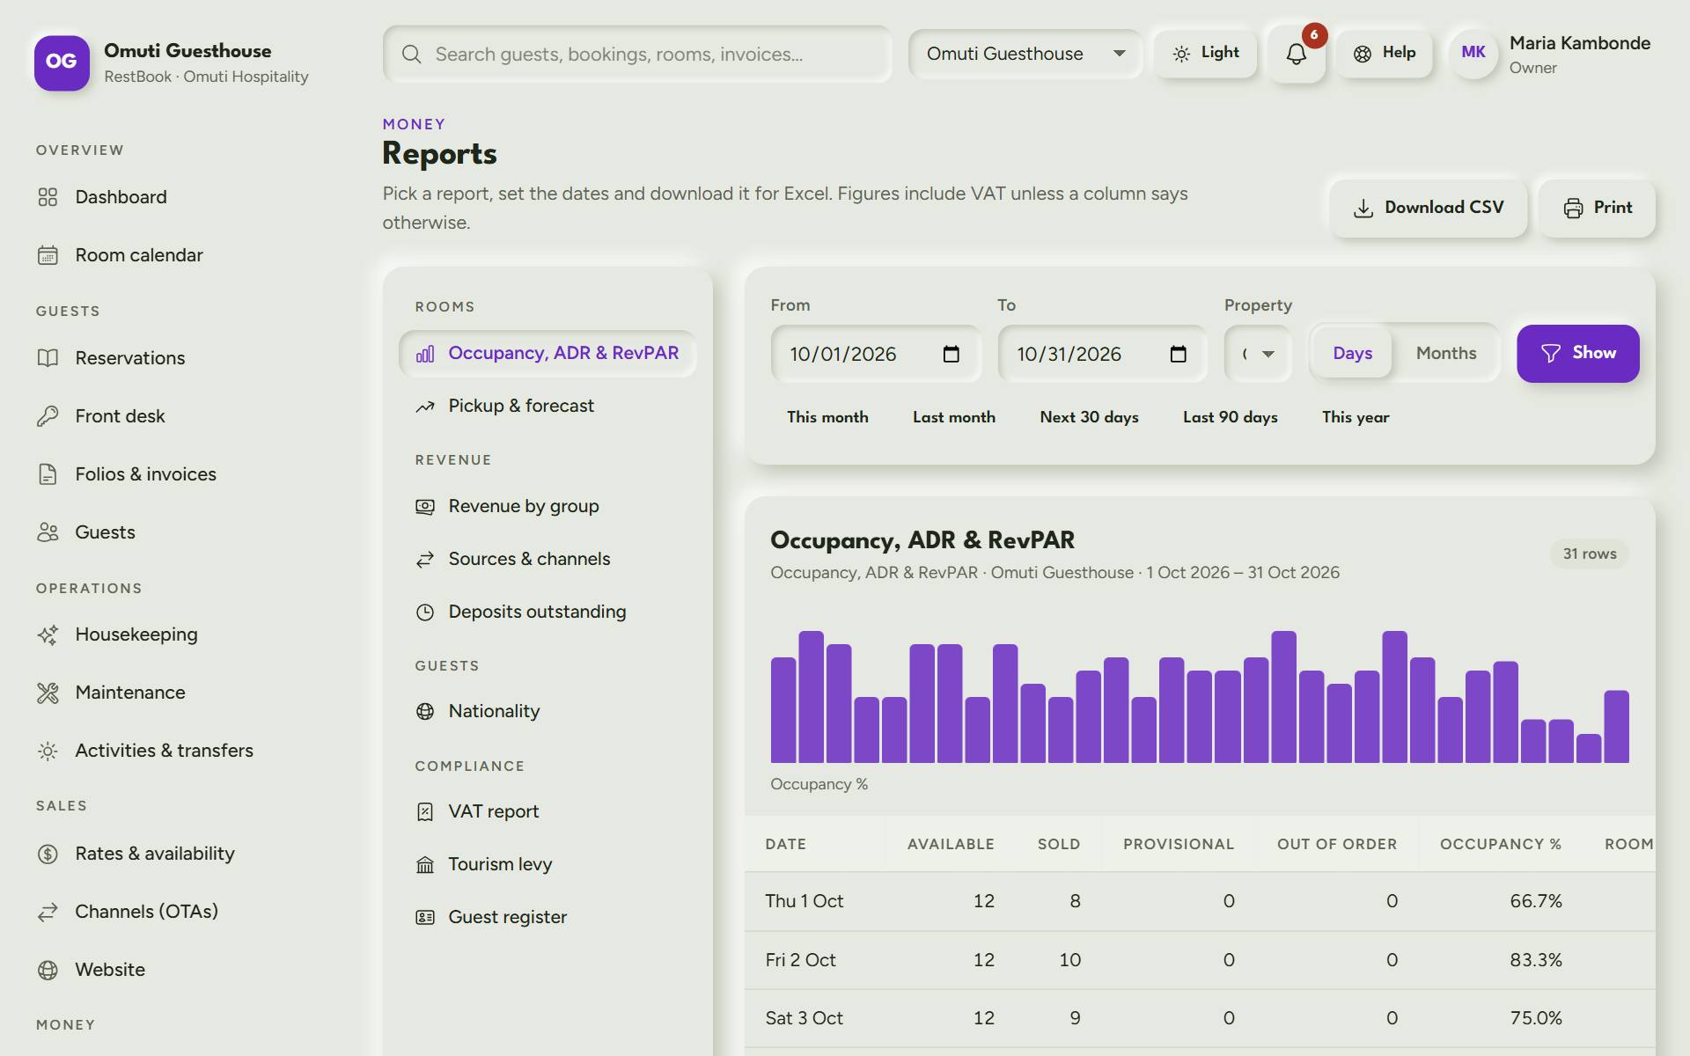Image resolution: width=1690 pixels, height=1056 pixels.
Task: Apply the Next 30 days preset
Action: pos(1089,417)
